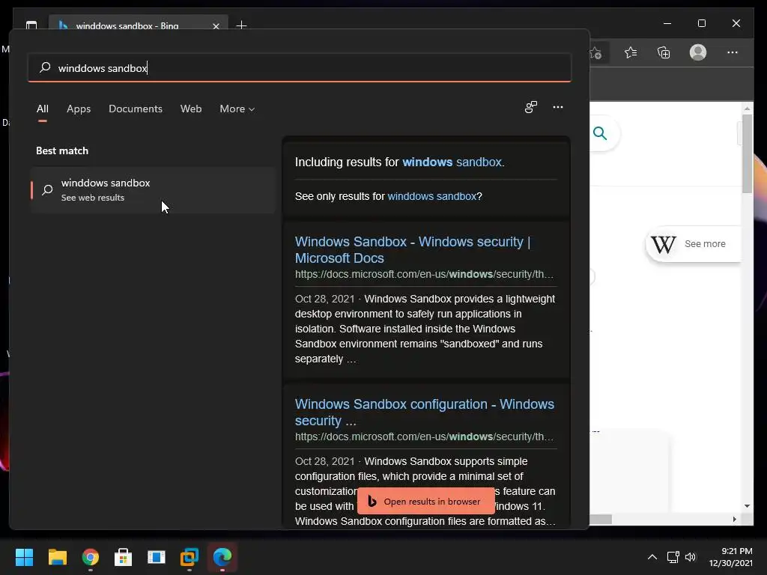Open the blue window app on the taskbar
Viewport: 767px width, 575px height.
(x=157, y=557)
